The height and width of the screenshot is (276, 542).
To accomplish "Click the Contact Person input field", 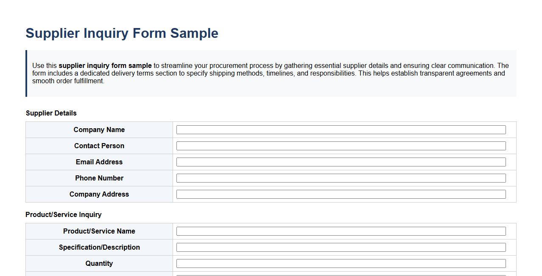I will click(x=341, y=146).
